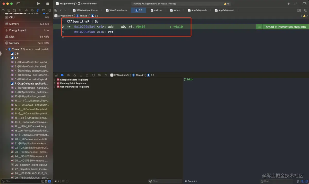Hide the debug area toggle icon
Viewport: 309px width, 184px height.
coord(56,75)
